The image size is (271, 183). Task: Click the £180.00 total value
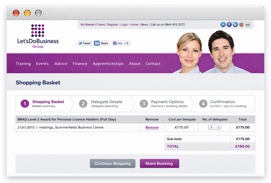click(243, 146)
